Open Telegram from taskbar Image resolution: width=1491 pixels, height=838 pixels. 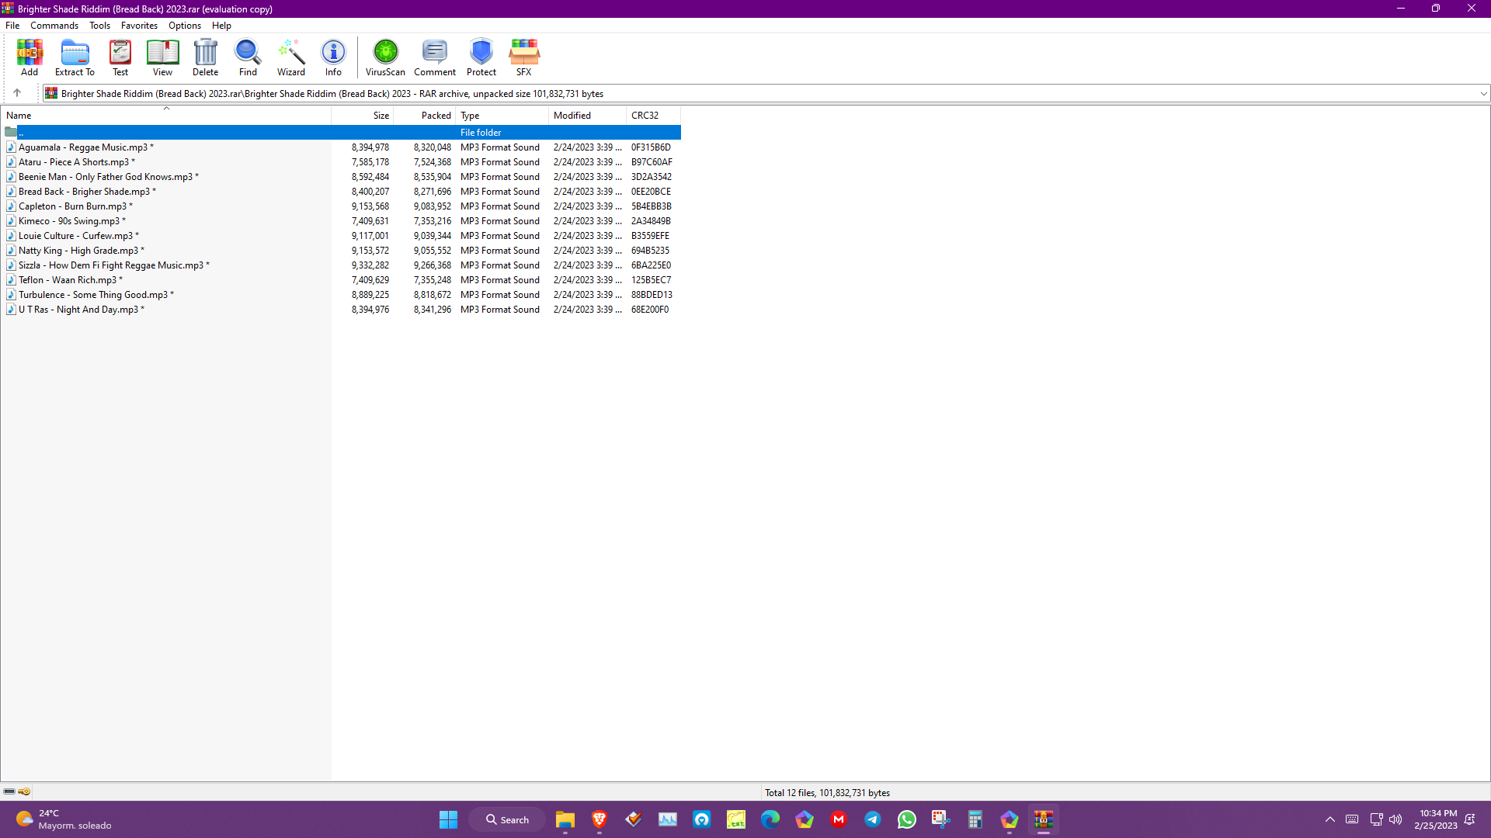point(872,819)
